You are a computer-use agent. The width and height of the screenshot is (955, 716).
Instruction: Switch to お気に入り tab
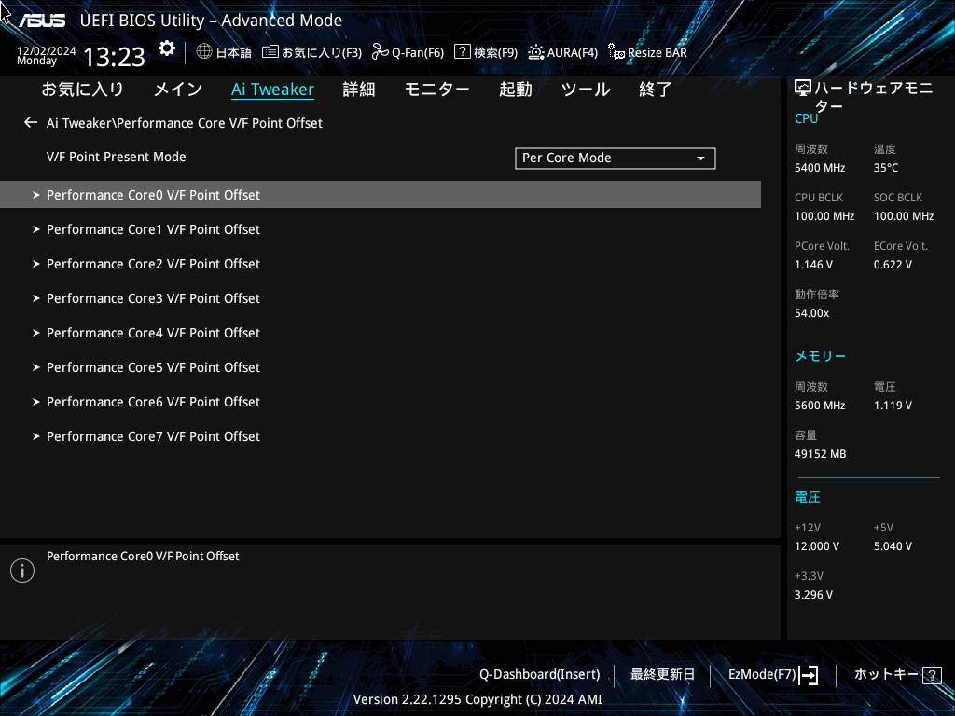[82, 89]
